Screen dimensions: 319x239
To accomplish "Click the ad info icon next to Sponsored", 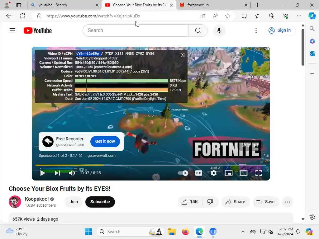I will 81,156.
